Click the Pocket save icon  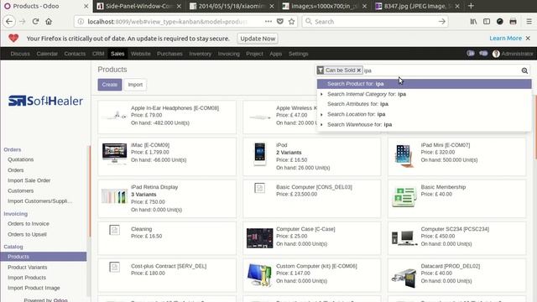tap(279, 21)
